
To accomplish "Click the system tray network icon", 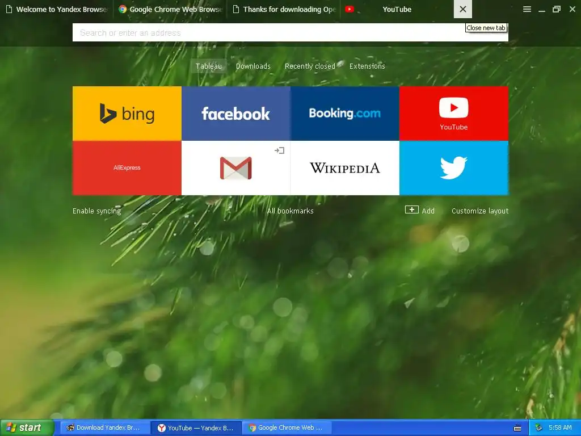I will [x=538, y=428].
